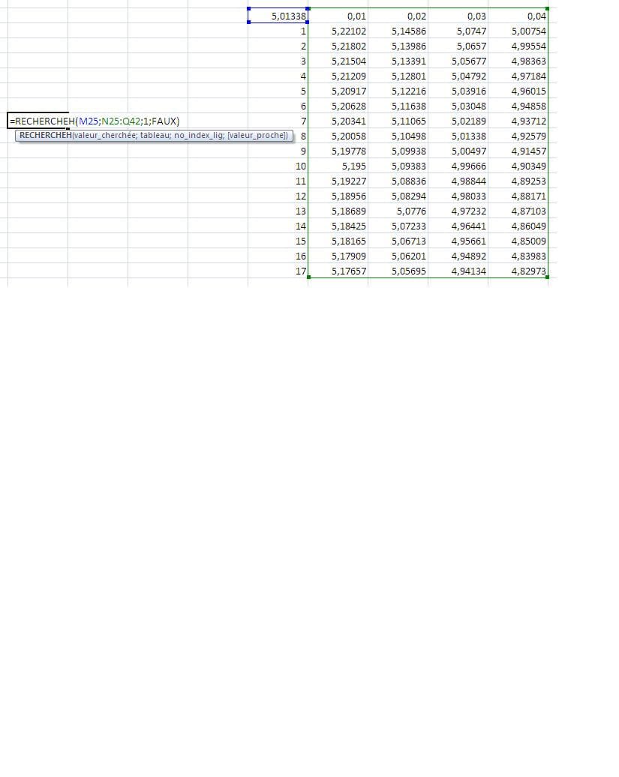Select row label cell 10
This screenshot has height=777, width=619.
click(x=278, y=166)
